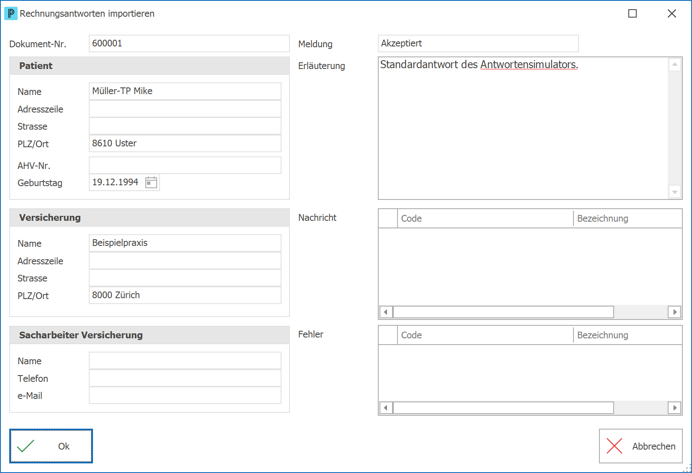This screenshot has height=473, width=692.
Task: Click the Nachricht horizontal scrollbar thumb
Action: pos(503,312)
